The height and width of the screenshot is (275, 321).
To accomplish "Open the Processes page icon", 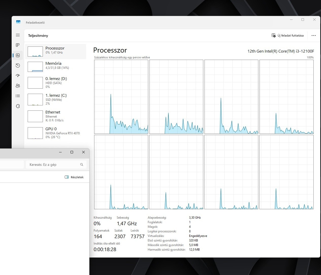I will tap(18, 45).
